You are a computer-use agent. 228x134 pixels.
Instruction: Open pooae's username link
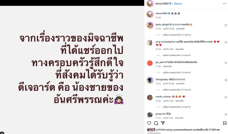pos(159,114)
